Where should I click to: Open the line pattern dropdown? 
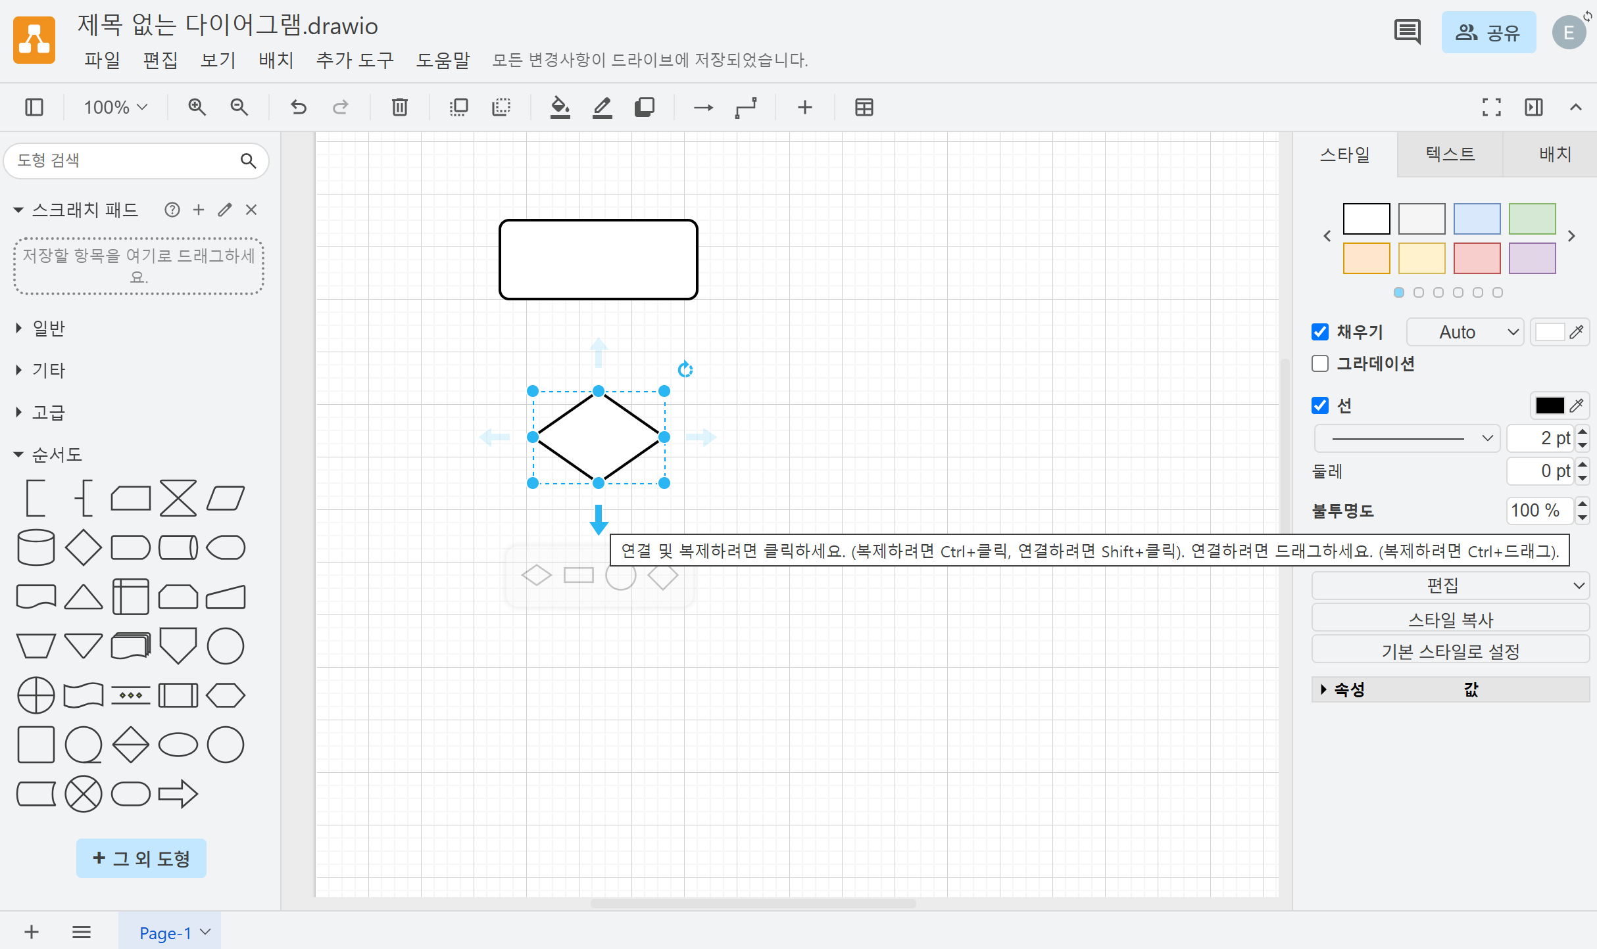coord(1408,438)
